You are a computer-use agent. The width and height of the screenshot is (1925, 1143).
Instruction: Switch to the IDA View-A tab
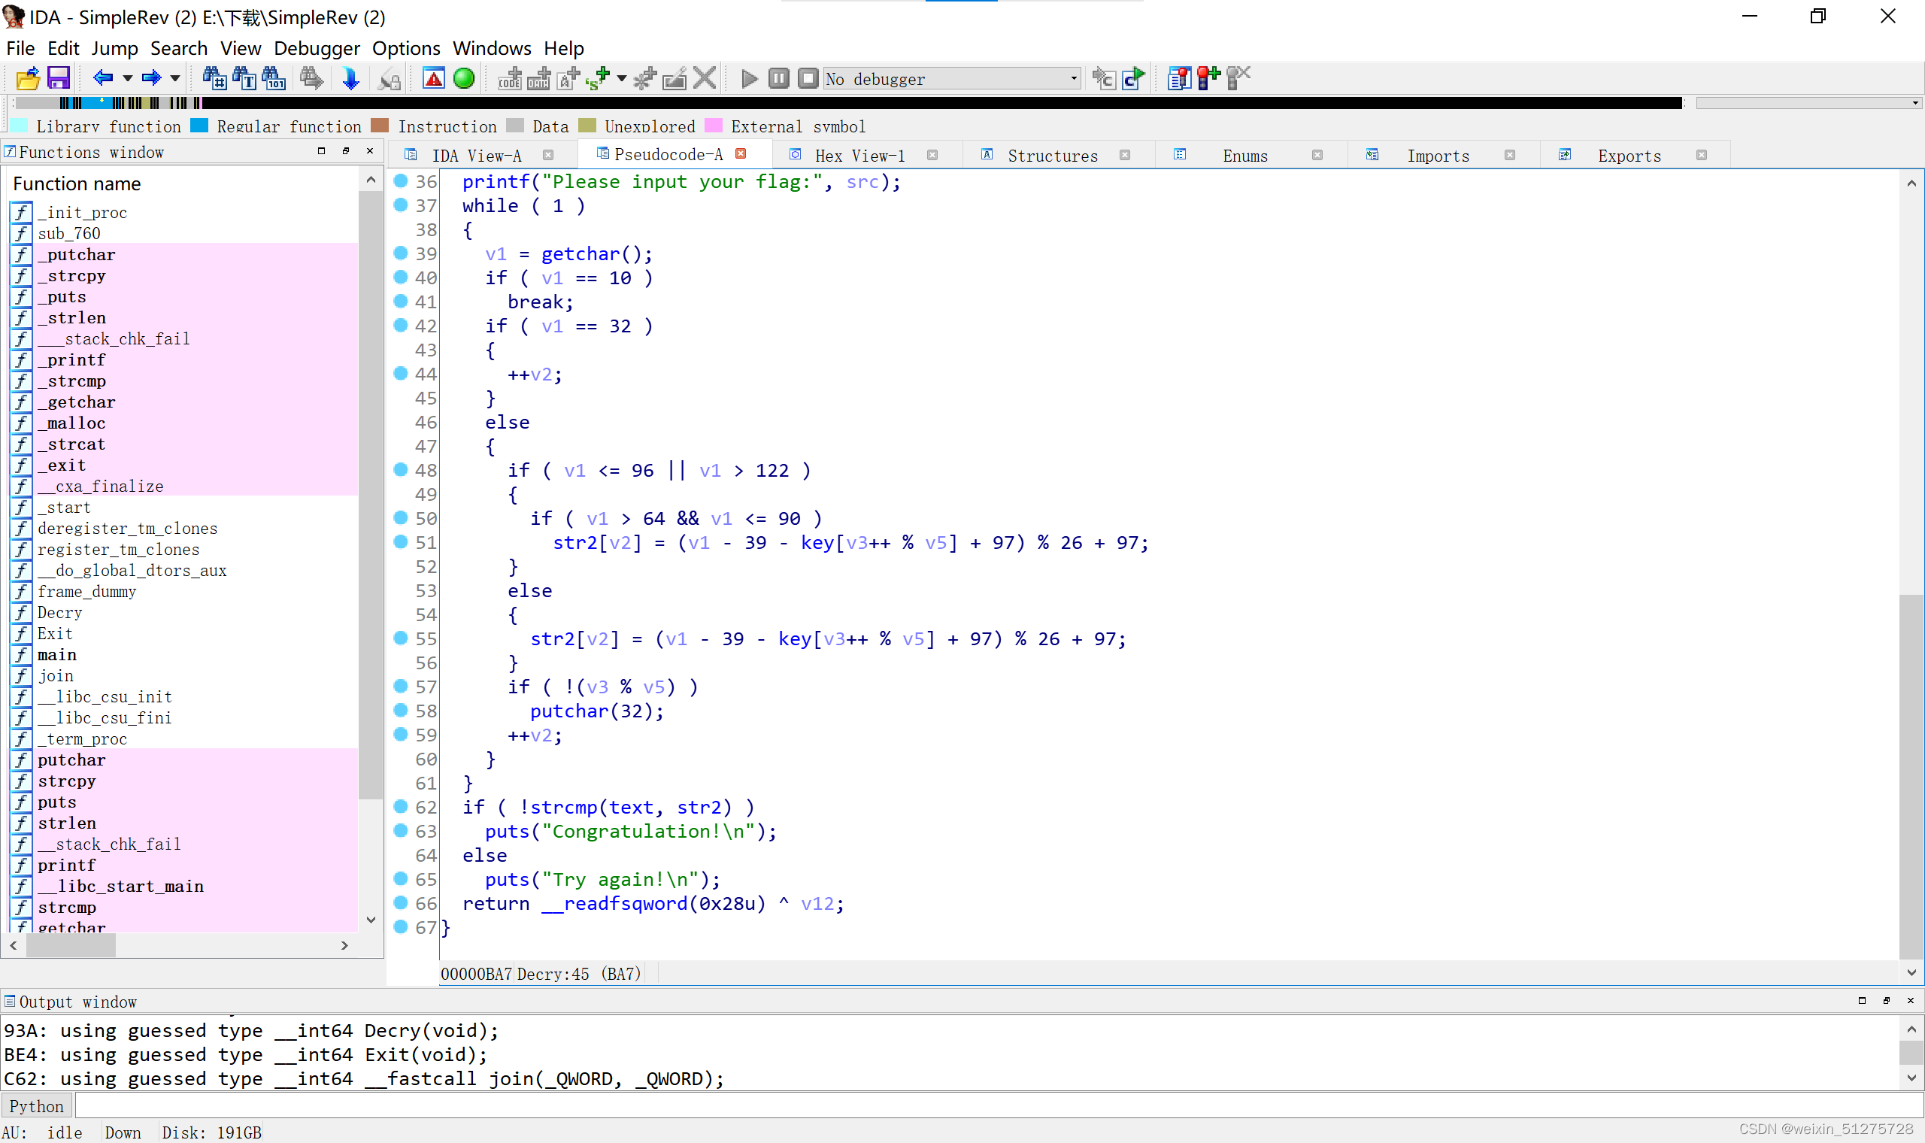pos(477,156)
